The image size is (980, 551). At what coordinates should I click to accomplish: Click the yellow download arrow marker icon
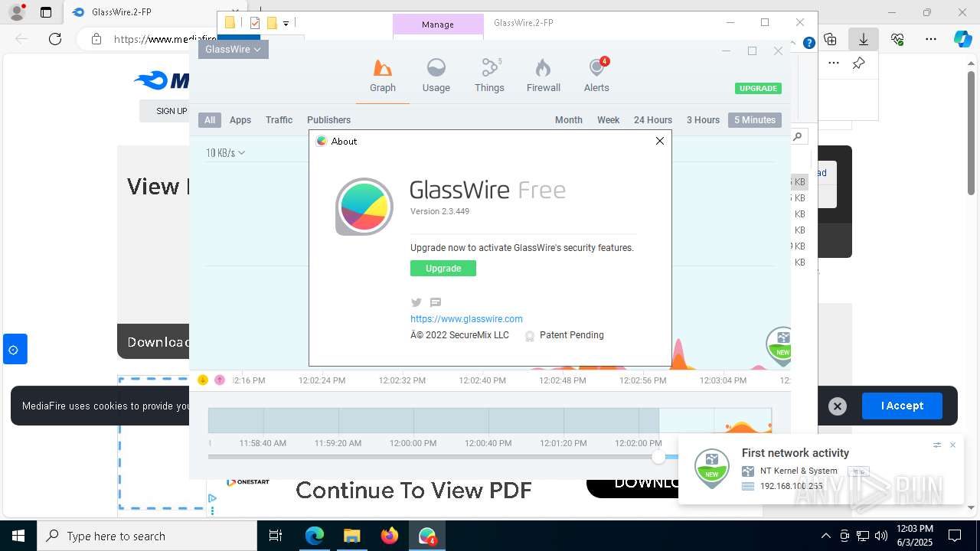pos(203,380)
